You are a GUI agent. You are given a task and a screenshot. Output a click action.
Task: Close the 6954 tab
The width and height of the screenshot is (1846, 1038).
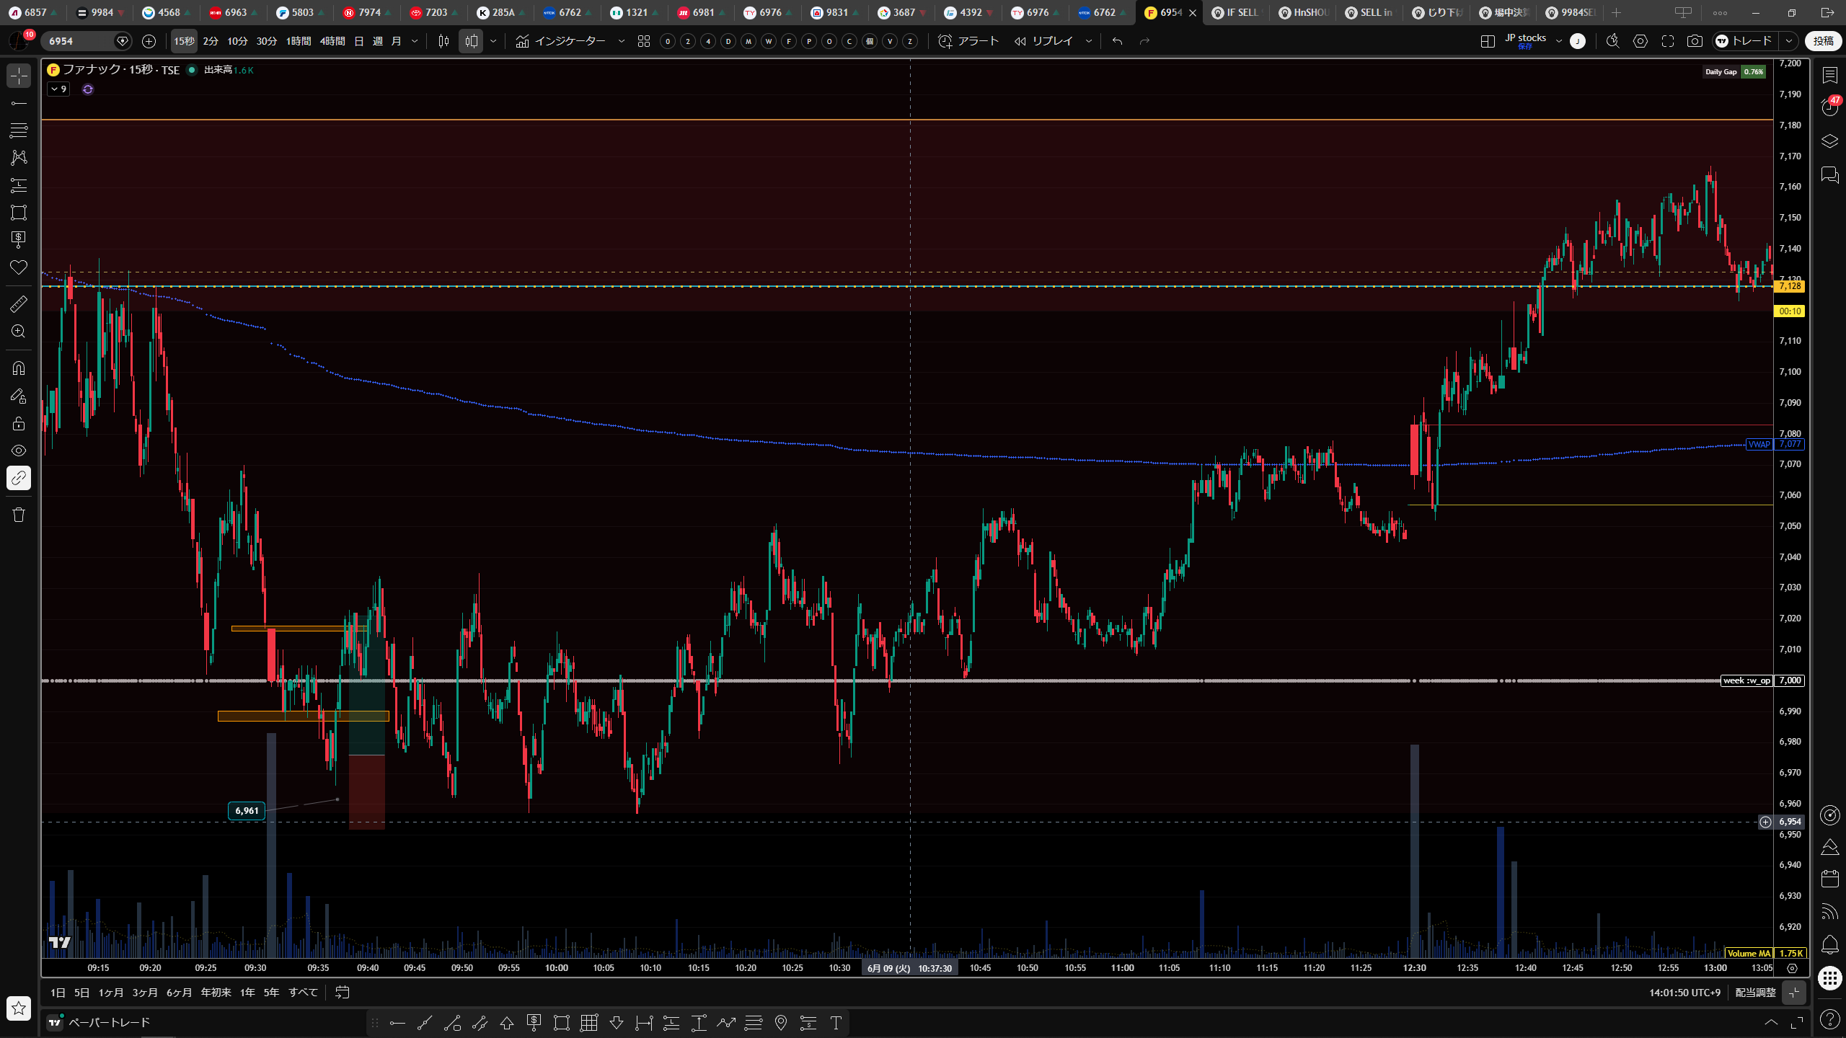[x=1193, y=13]
